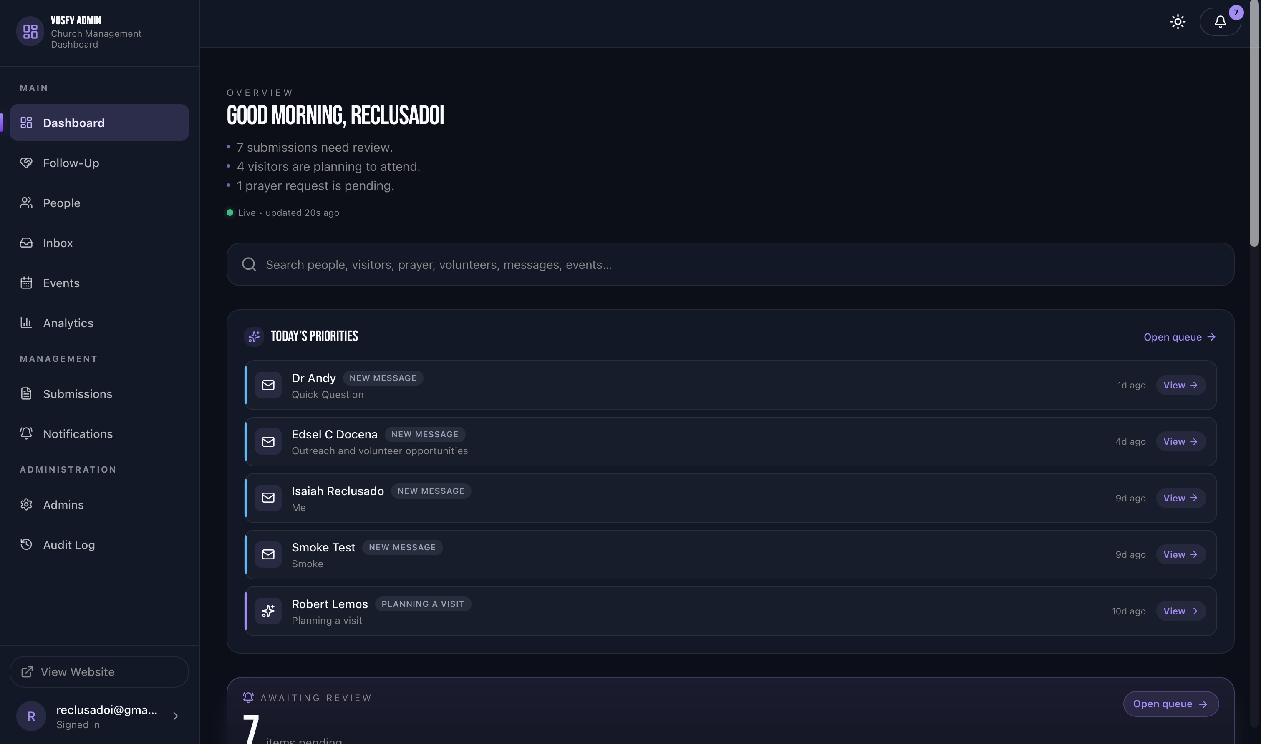Viewport: 1261px width, 744px height.
Task: View Edsel C Docena's message
Action: tap(1181, 441)
